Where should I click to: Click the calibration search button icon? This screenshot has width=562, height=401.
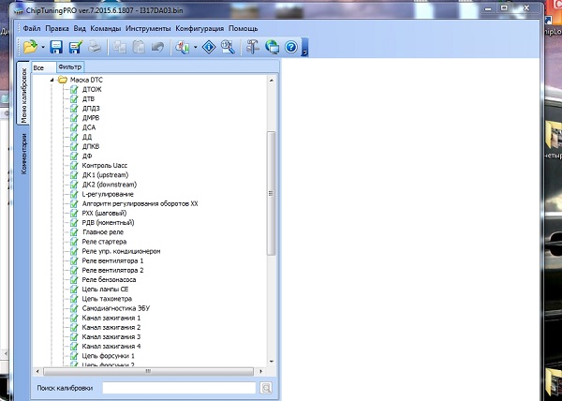pos(266,387)
